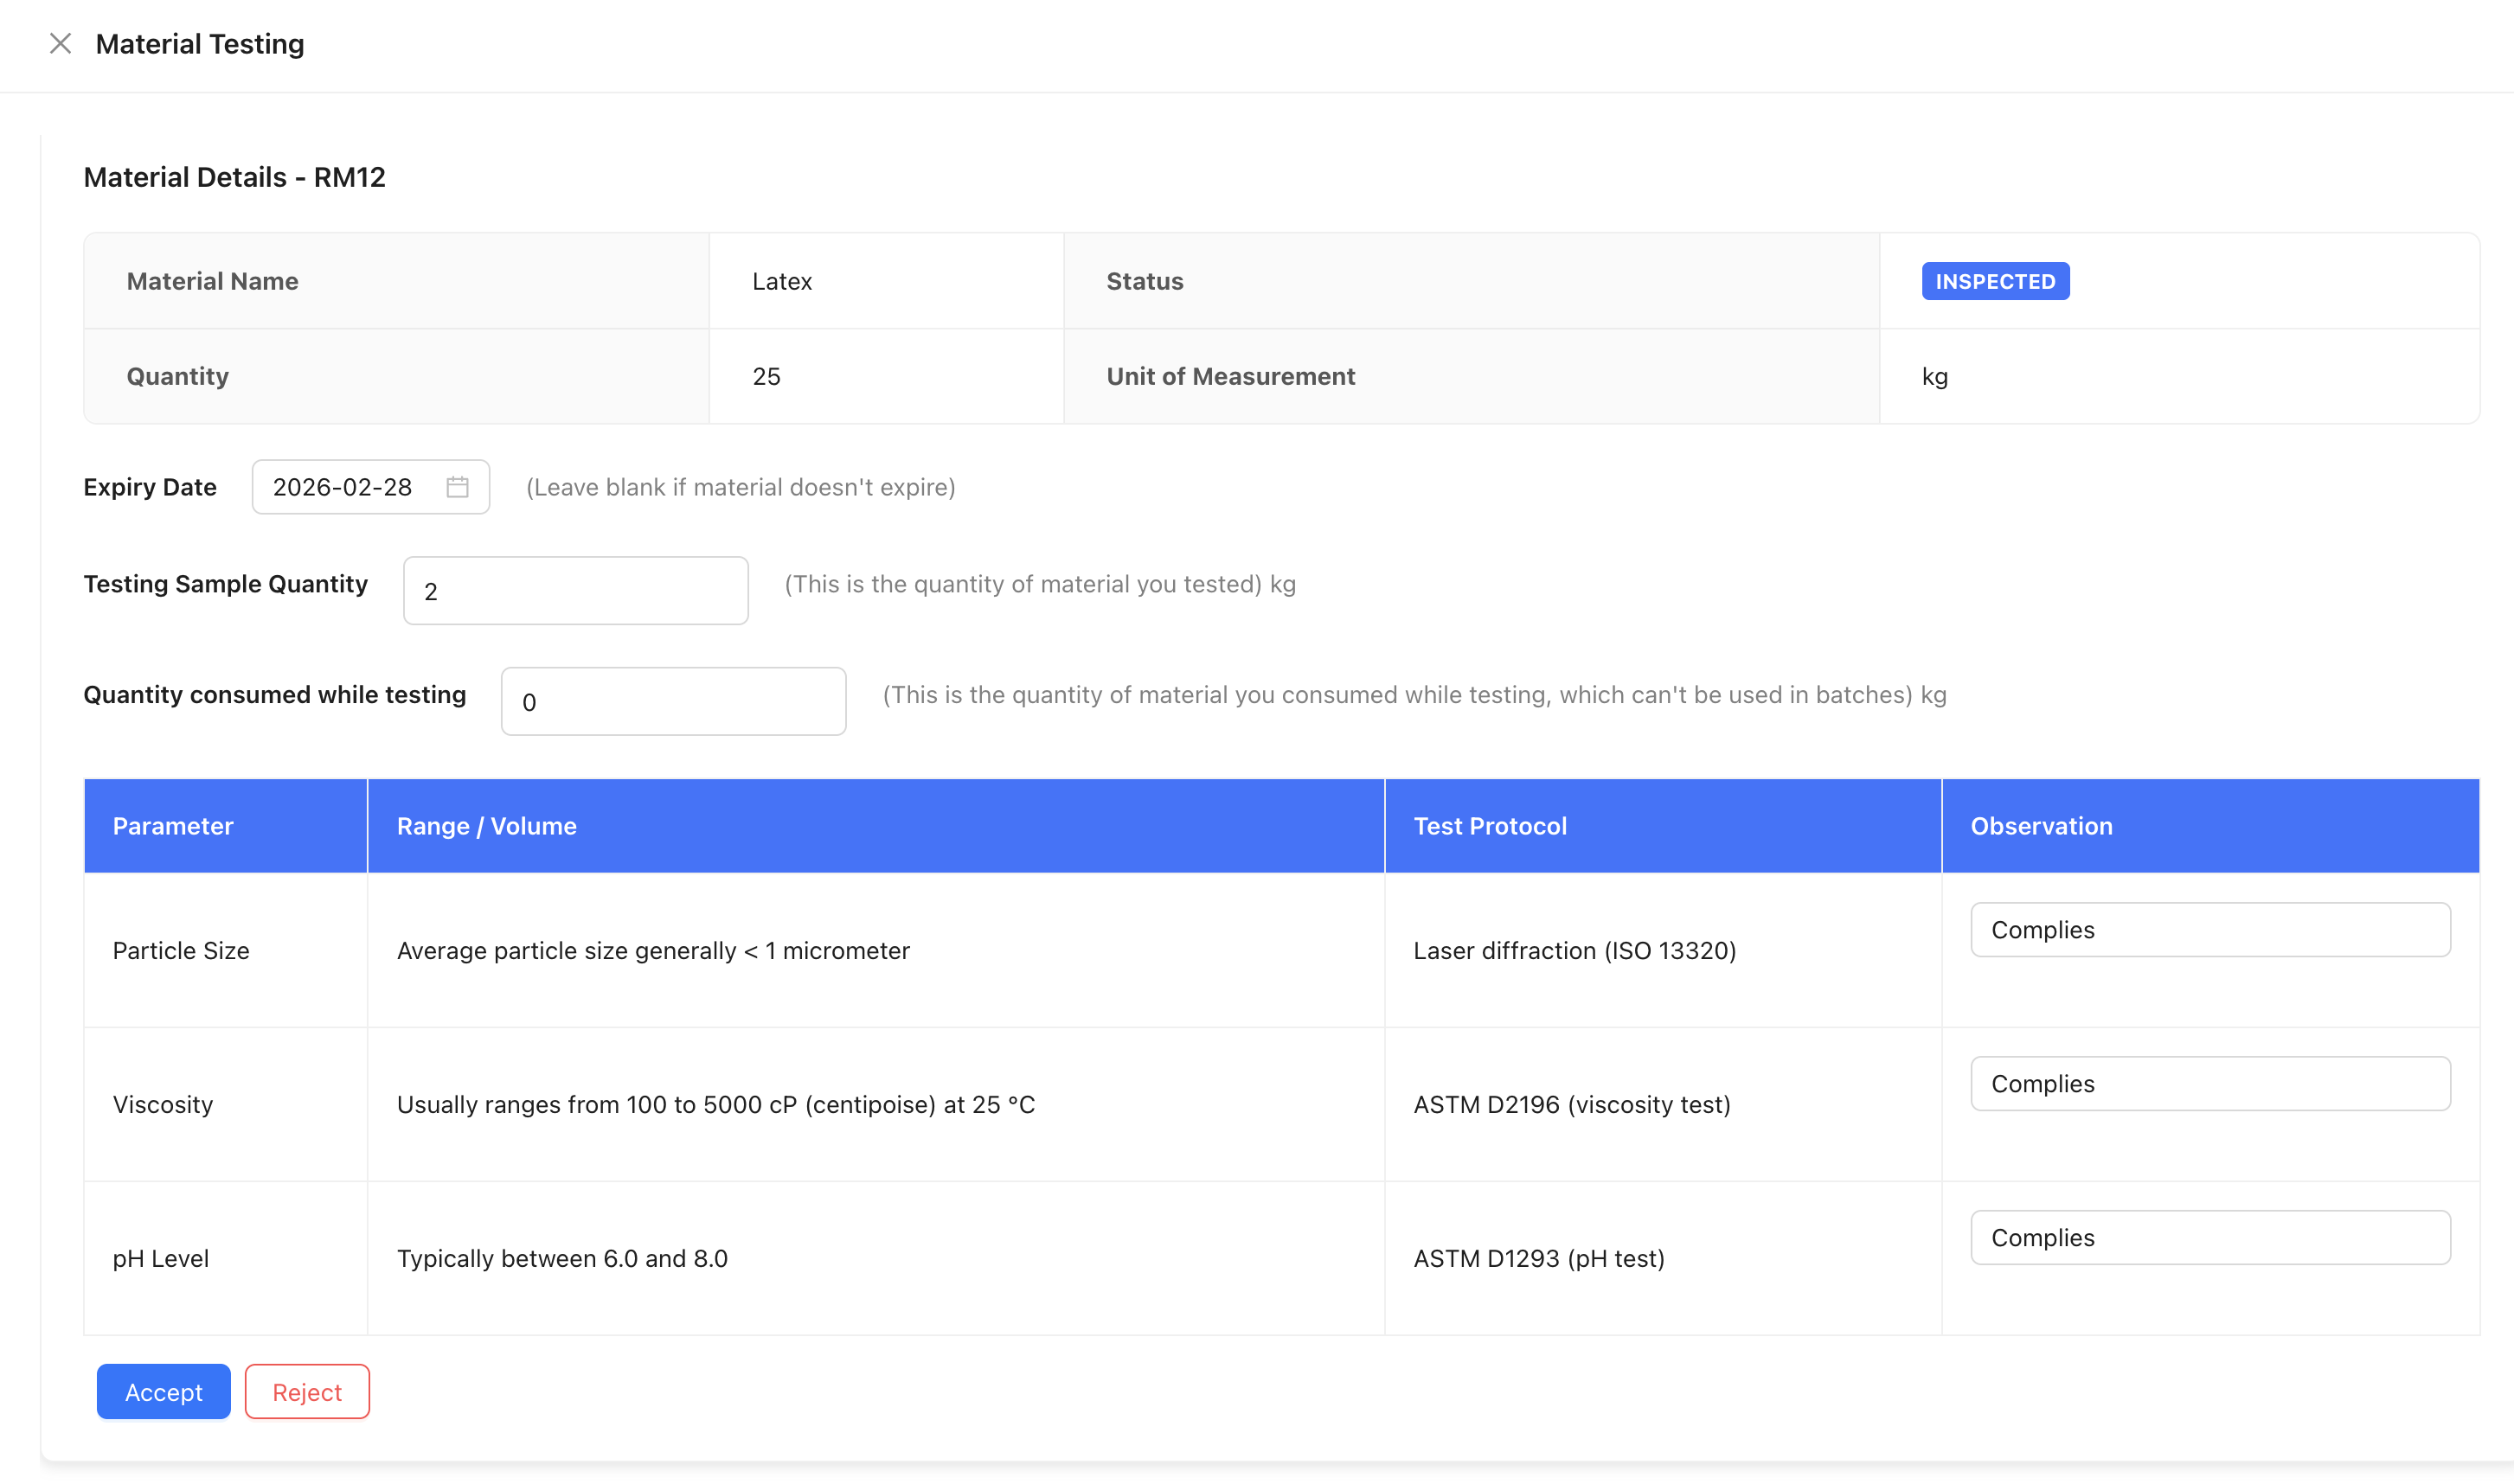This screenshot has height=1484, width=2514.
Task: Click the Test Protocol column header
Action: pyautogui.click(x=1490, y=826)
